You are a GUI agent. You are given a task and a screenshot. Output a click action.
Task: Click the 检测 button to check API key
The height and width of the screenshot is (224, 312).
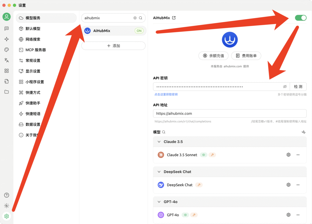tap(298, 87)
